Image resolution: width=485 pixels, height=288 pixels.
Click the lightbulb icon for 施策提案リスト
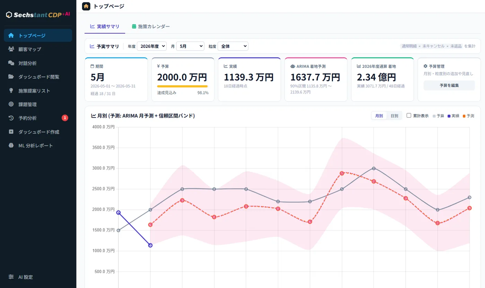[x=11, y=90]
